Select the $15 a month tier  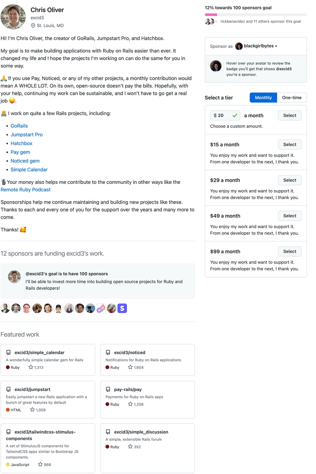coord(290,145)
